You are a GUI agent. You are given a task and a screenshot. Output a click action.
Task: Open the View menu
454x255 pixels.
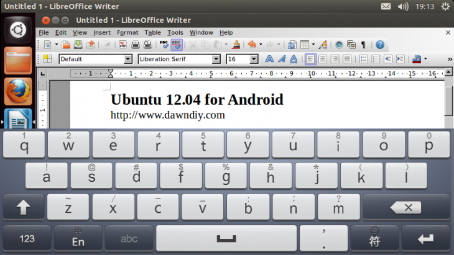coord(80,33)
